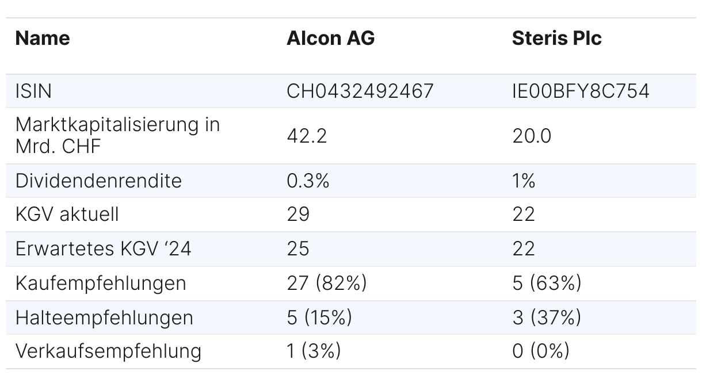
Task: Select Alcon's 0.3% dividend yield
Action: coord(308,181)
